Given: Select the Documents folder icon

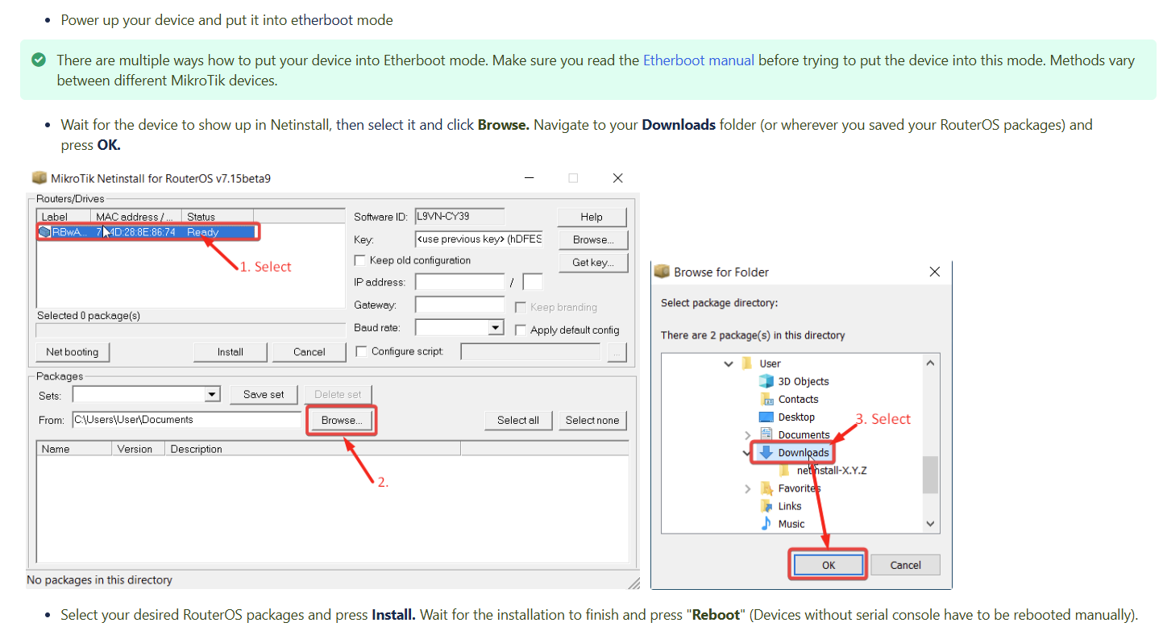Looking at the screenshot, I should point(766,434).
